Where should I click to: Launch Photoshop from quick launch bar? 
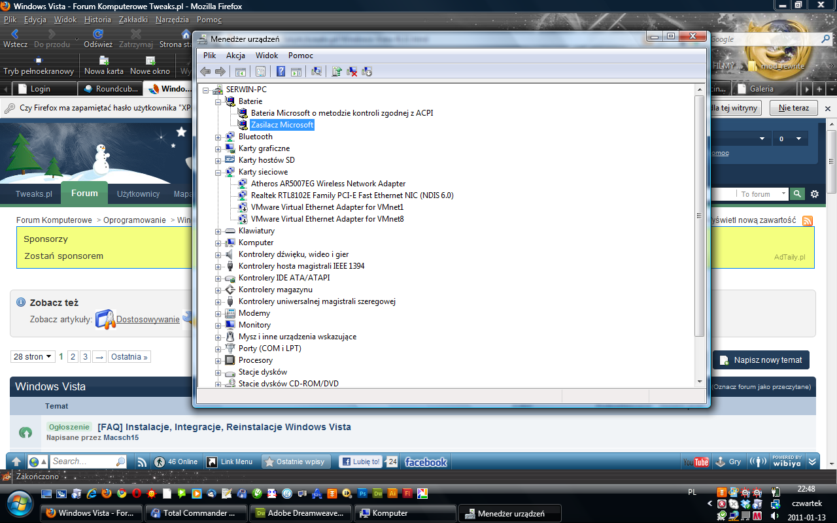(x=362, y=494)
